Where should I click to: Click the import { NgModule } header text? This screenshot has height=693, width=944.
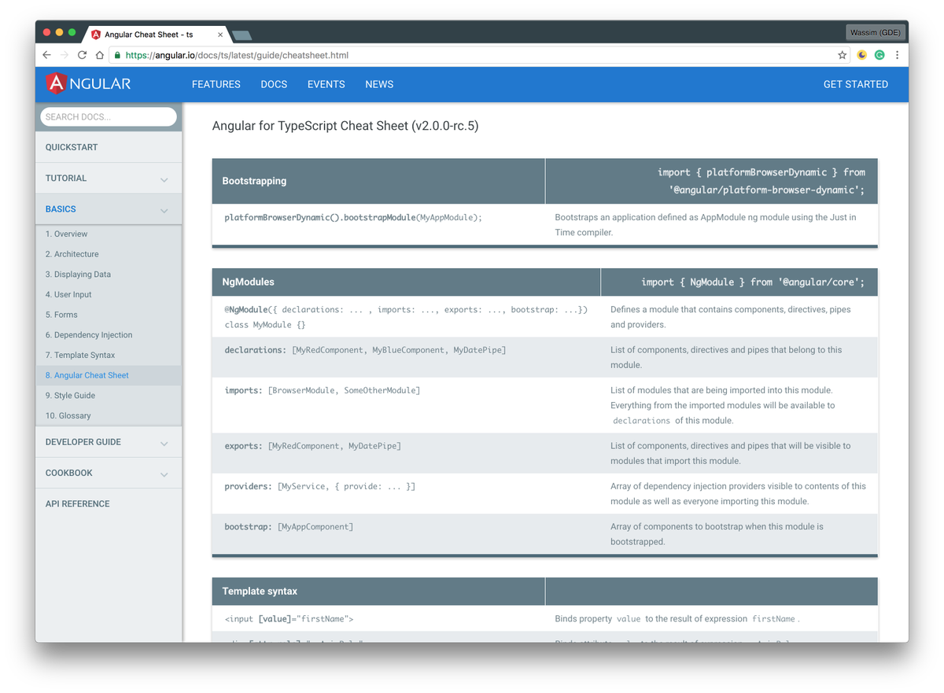(x=753, y=282)
